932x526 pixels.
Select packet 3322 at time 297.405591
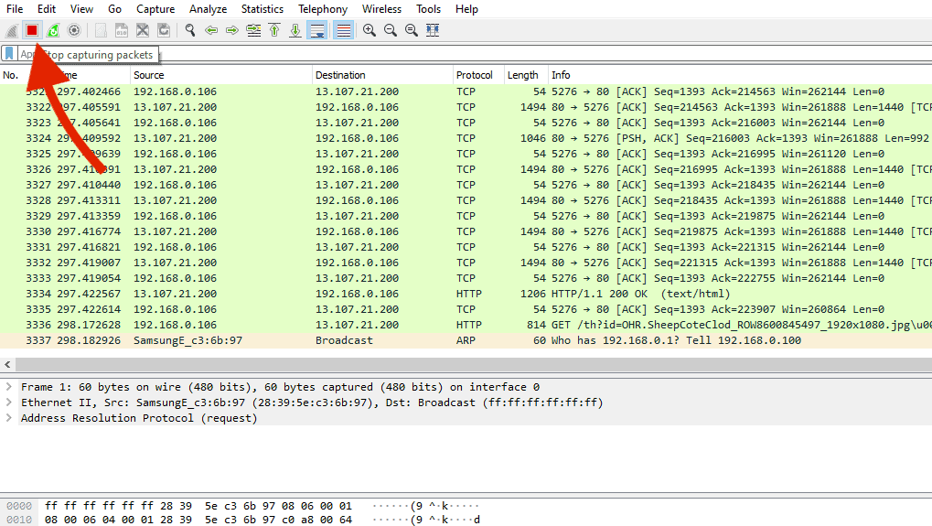[x=466, y=107]
